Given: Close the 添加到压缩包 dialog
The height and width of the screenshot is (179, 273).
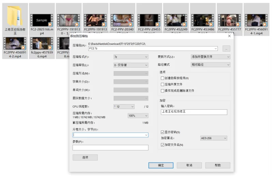Looking at the screenshot, I should click(229, 36).
